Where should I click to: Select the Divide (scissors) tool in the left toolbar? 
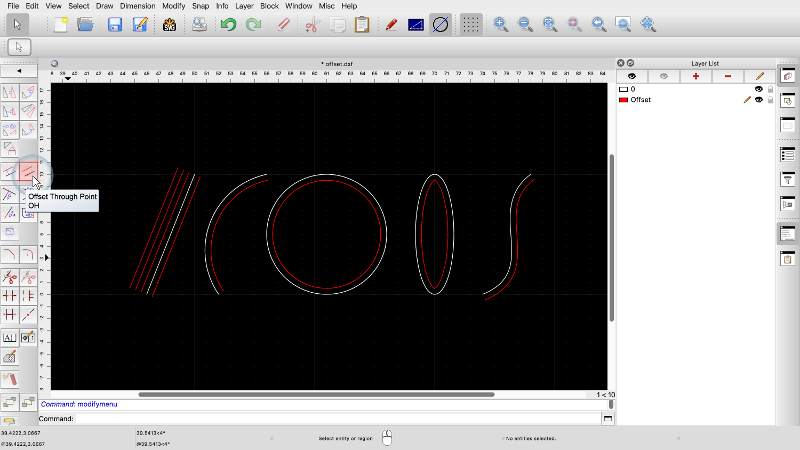point(10,277)
